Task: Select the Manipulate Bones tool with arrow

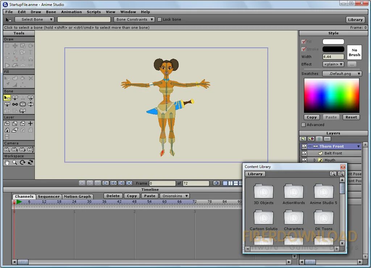Action: [x=23, y=111]
